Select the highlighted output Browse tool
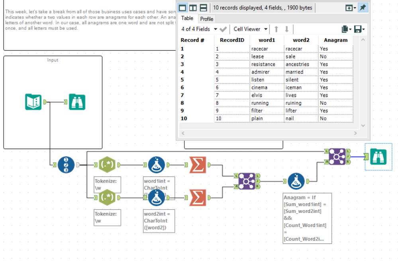 coord(378,157)
